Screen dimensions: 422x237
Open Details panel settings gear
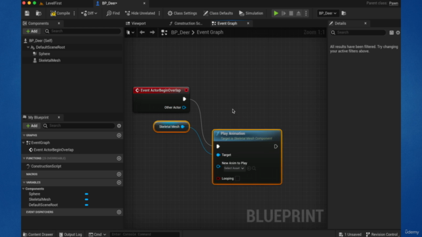pos(398,32)
